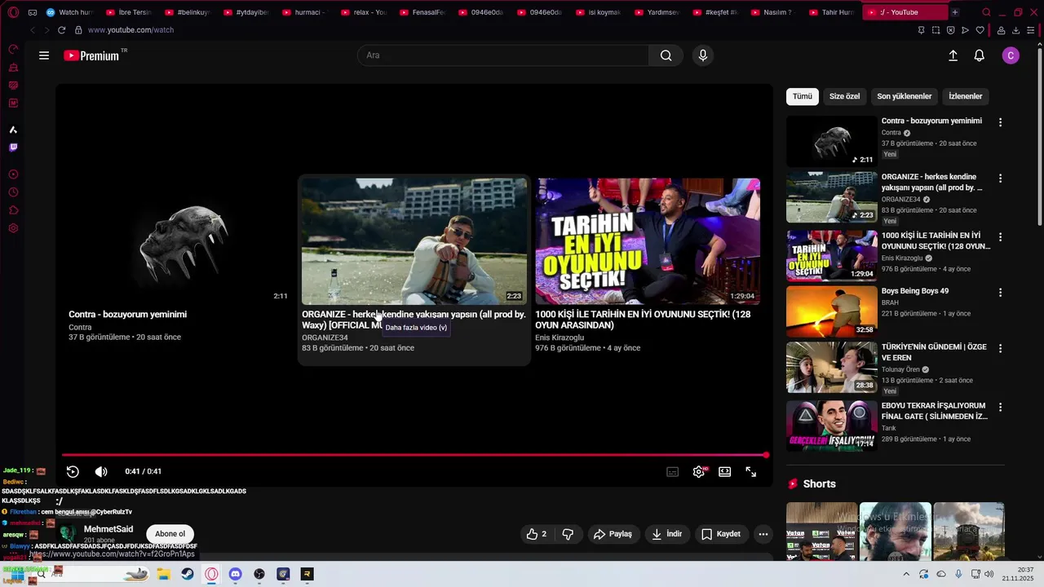Viewport: 1044px width, 587px height.
Task: Open browser Easy Setup menu icon
Action: click(1031, 30)
